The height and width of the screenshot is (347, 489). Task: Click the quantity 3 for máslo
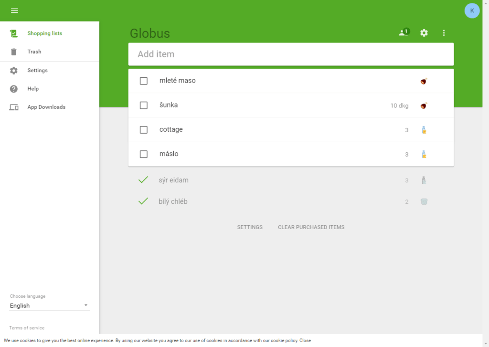(407, 154)
